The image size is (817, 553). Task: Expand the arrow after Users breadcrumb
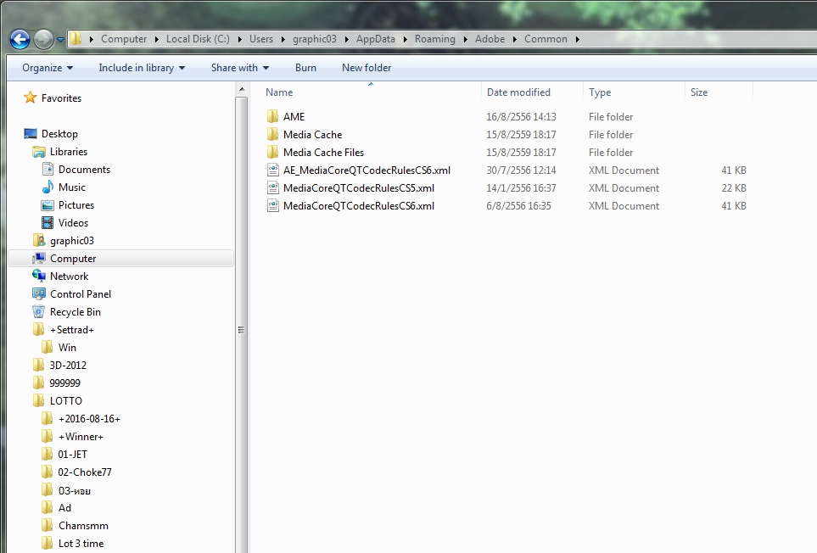(283, 39)
